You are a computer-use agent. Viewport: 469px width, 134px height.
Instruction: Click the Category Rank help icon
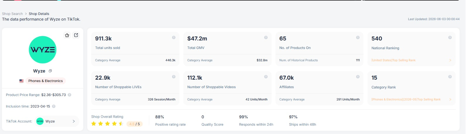coord(450,77)
